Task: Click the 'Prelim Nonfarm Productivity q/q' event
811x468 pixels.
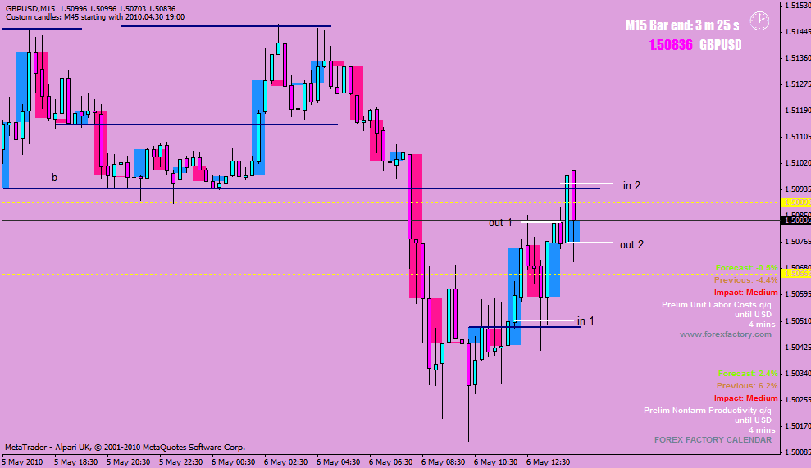Action: click(x=708, y=411)
